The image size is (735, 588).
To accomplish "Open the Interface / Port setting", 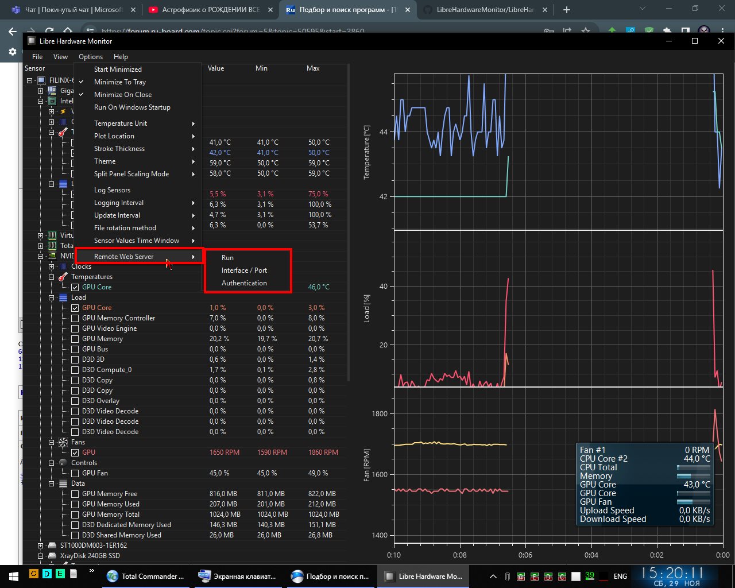I will tap(244, 270).
